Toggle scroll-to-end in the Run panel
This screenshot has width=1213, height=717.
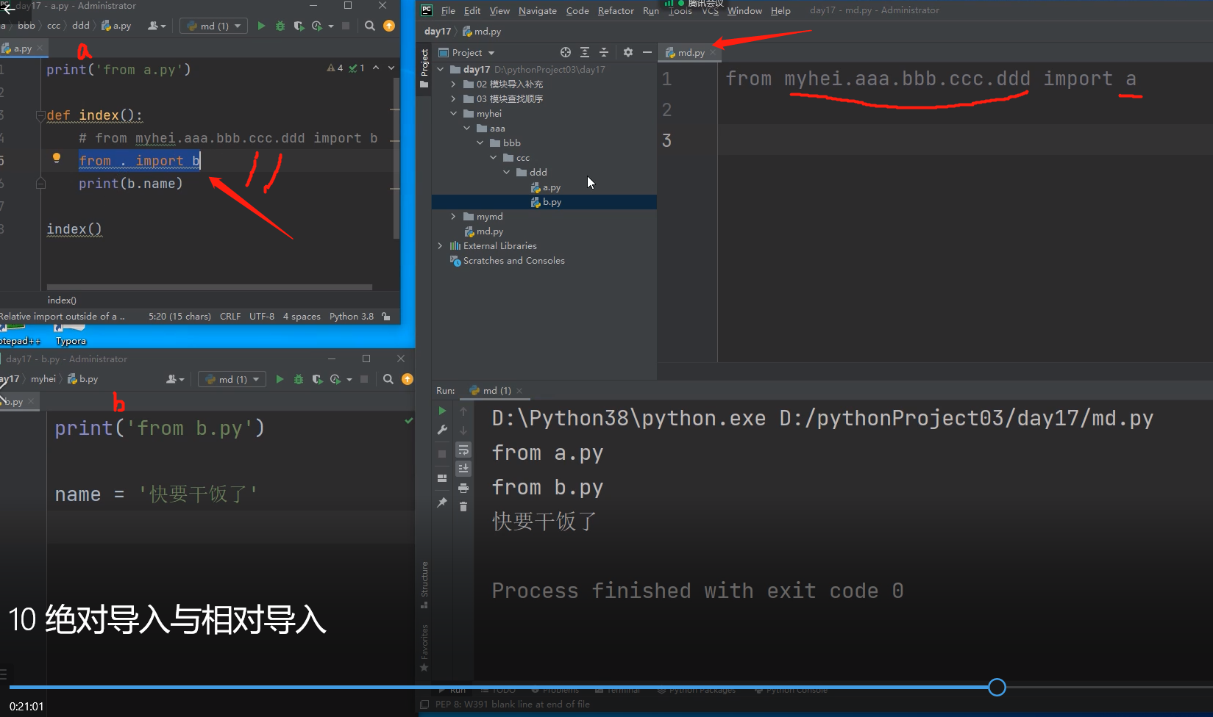click(463, 468)
